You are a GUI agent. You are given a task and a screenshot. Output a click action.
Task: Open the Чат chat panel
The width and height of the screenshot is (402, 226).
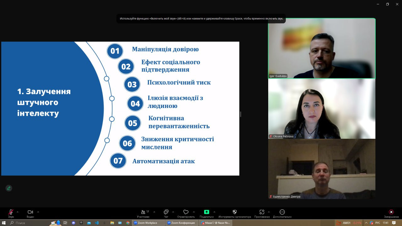point(166,213)
